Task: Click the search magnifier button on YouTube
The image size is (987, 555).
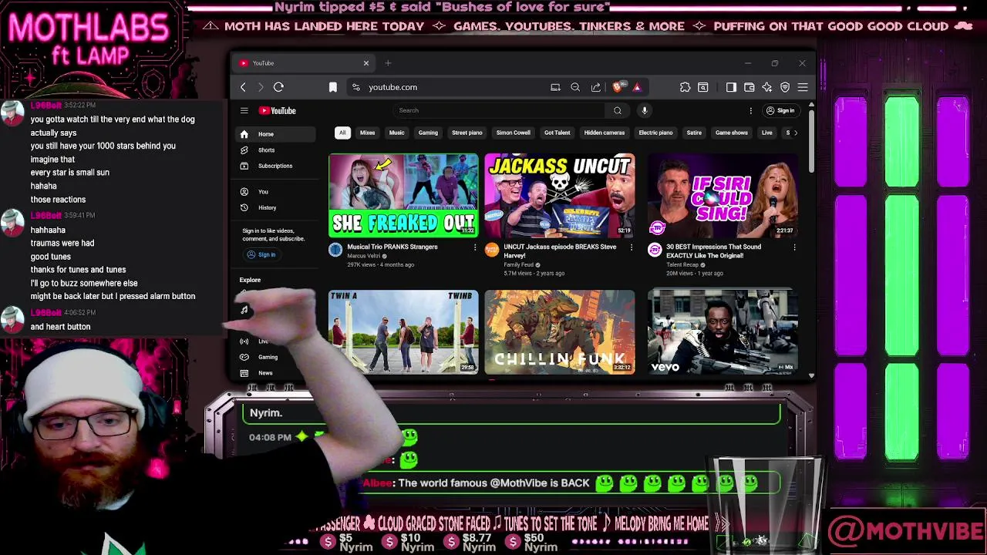Action: [617, 110]
